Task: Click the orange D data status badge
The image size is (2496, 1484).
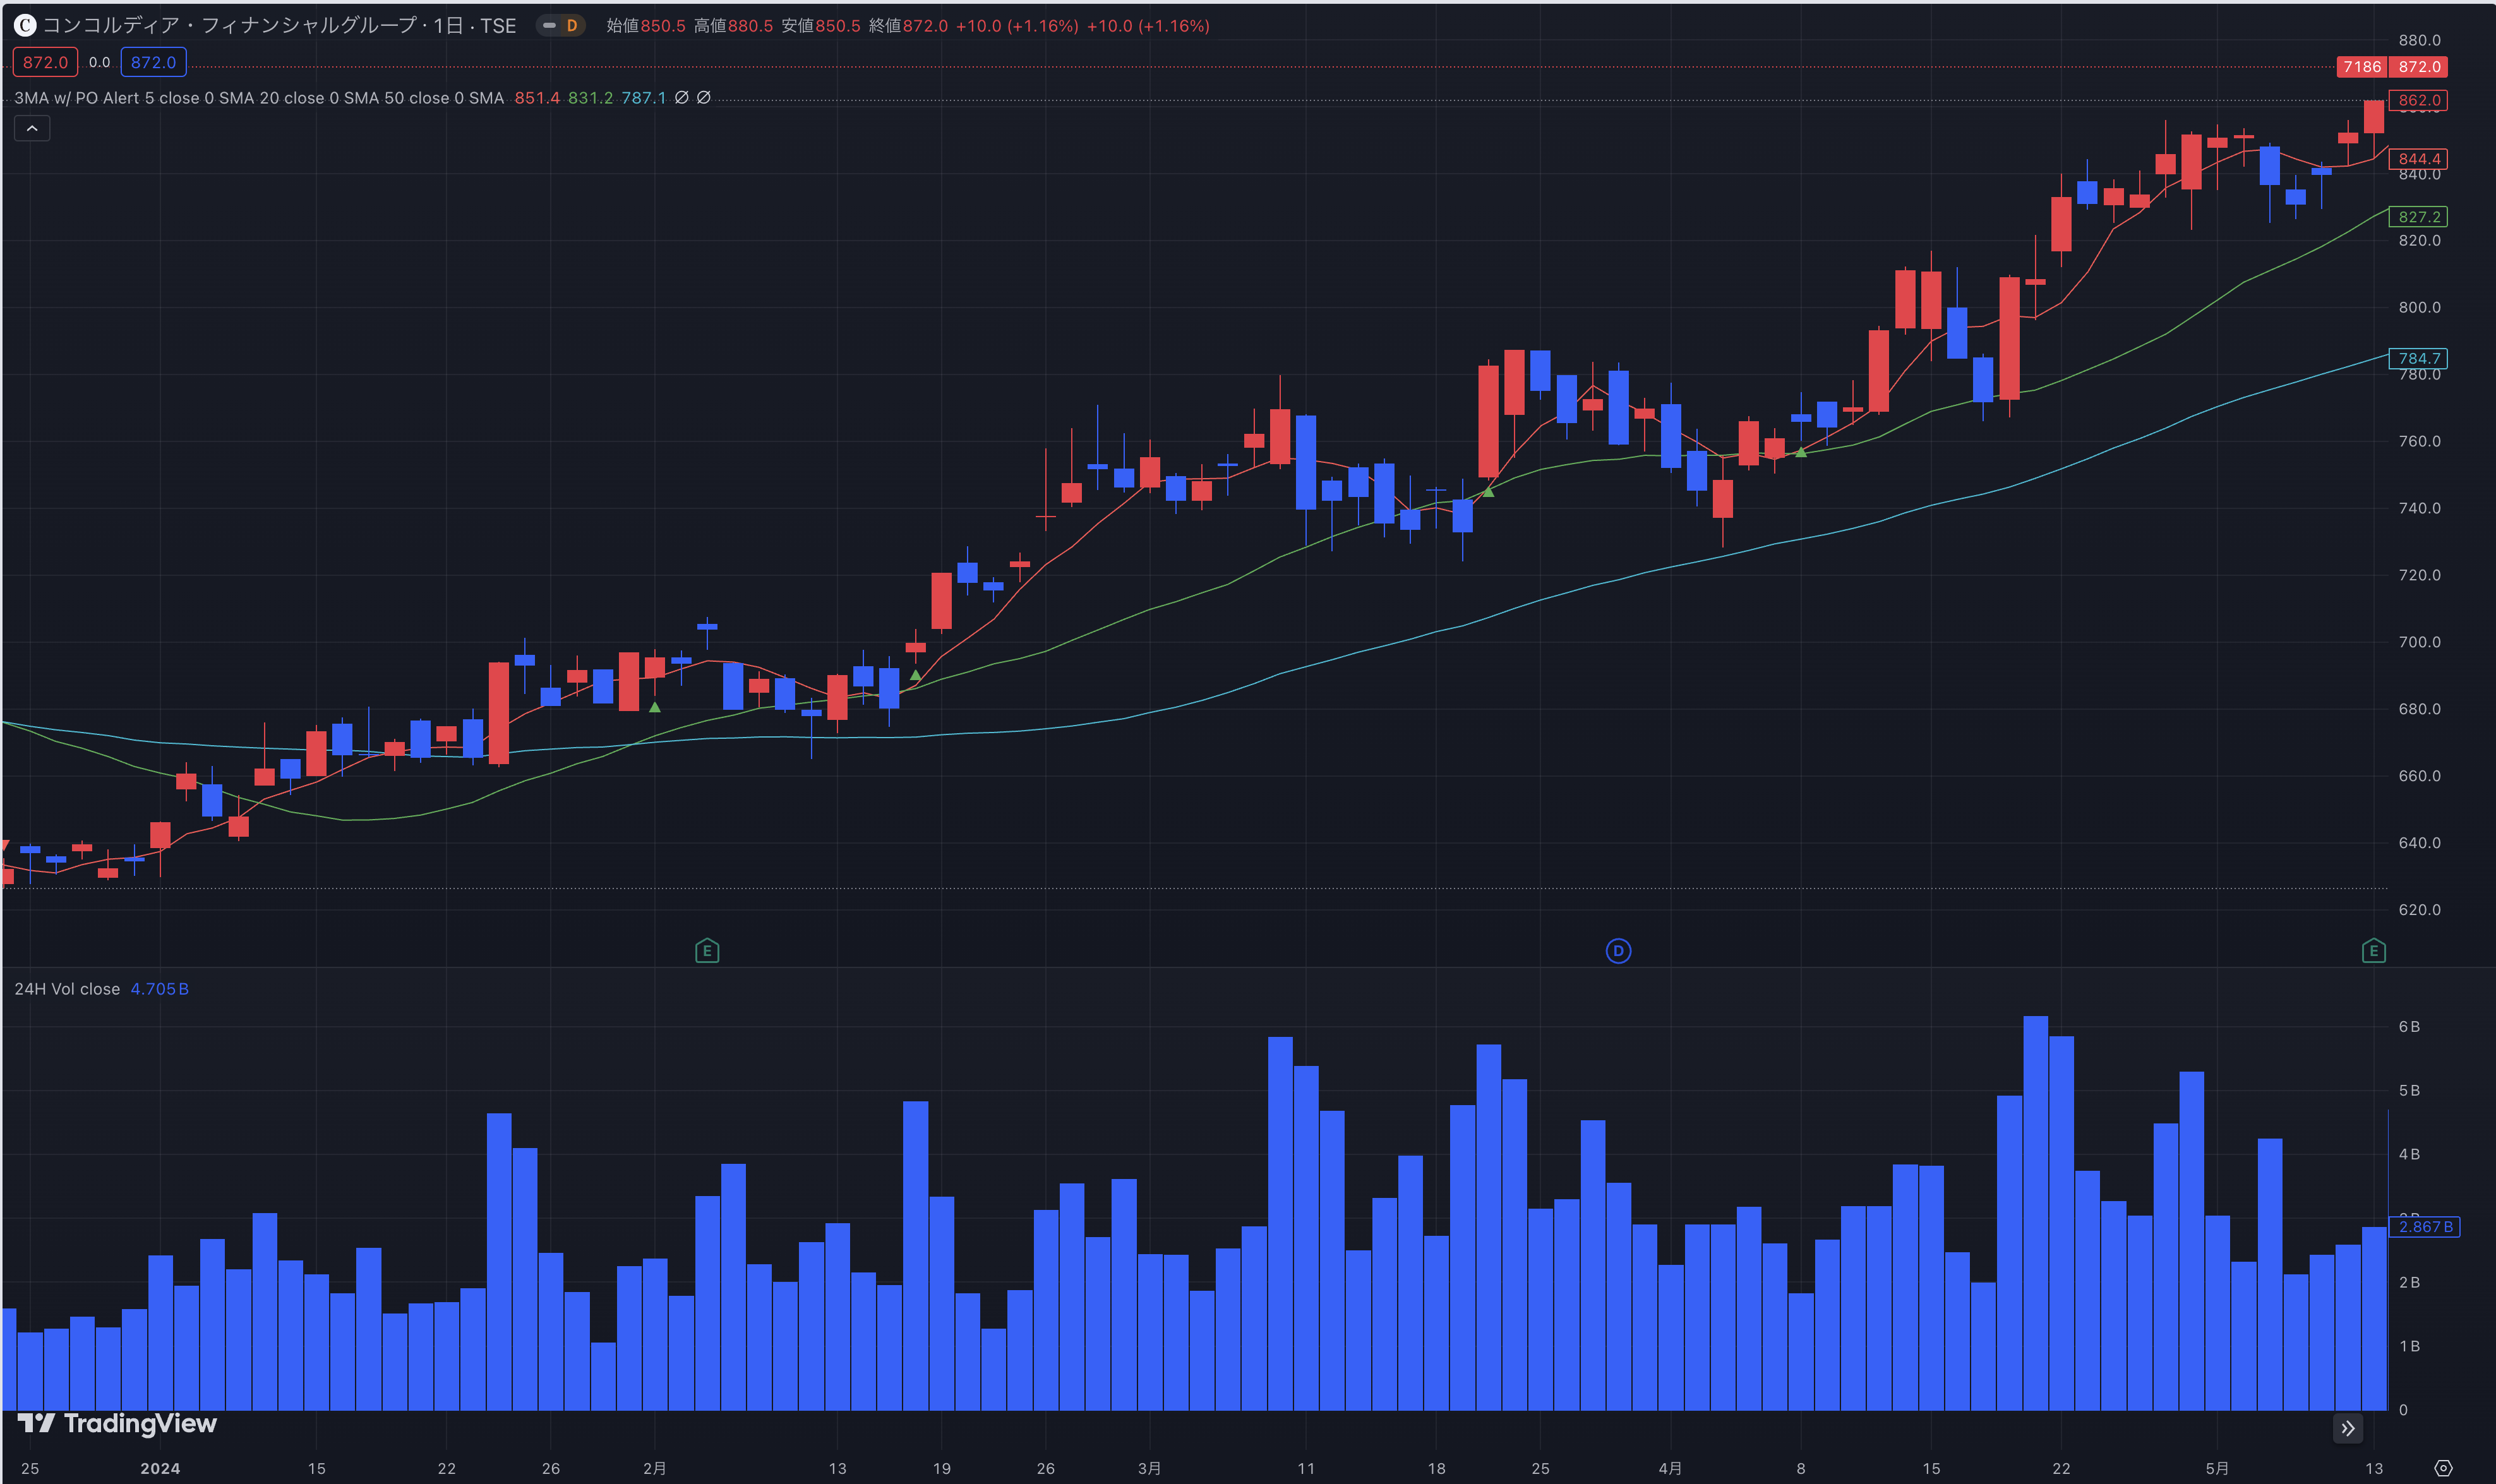Action: (571, 26)
